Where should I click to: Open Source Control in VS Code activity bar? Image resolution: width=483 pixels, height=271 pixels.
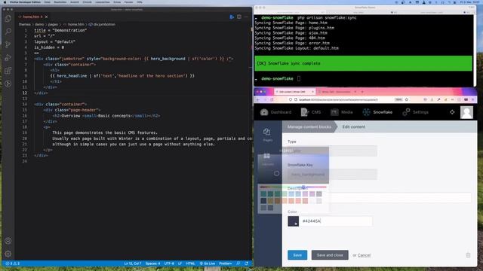8,44
